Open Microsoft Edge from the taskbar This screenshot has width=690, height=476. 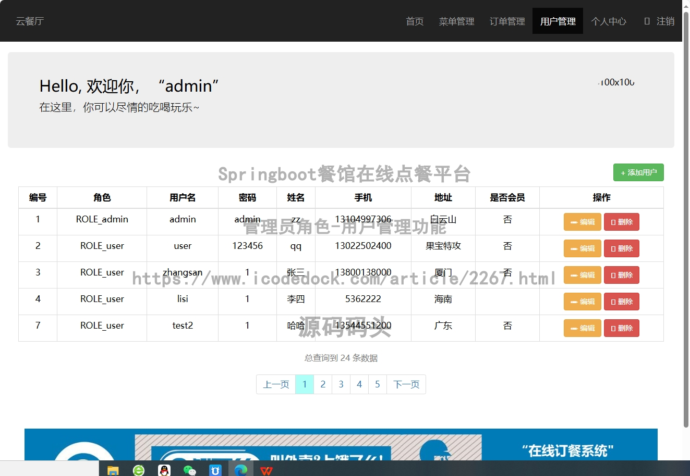[241, 470]
